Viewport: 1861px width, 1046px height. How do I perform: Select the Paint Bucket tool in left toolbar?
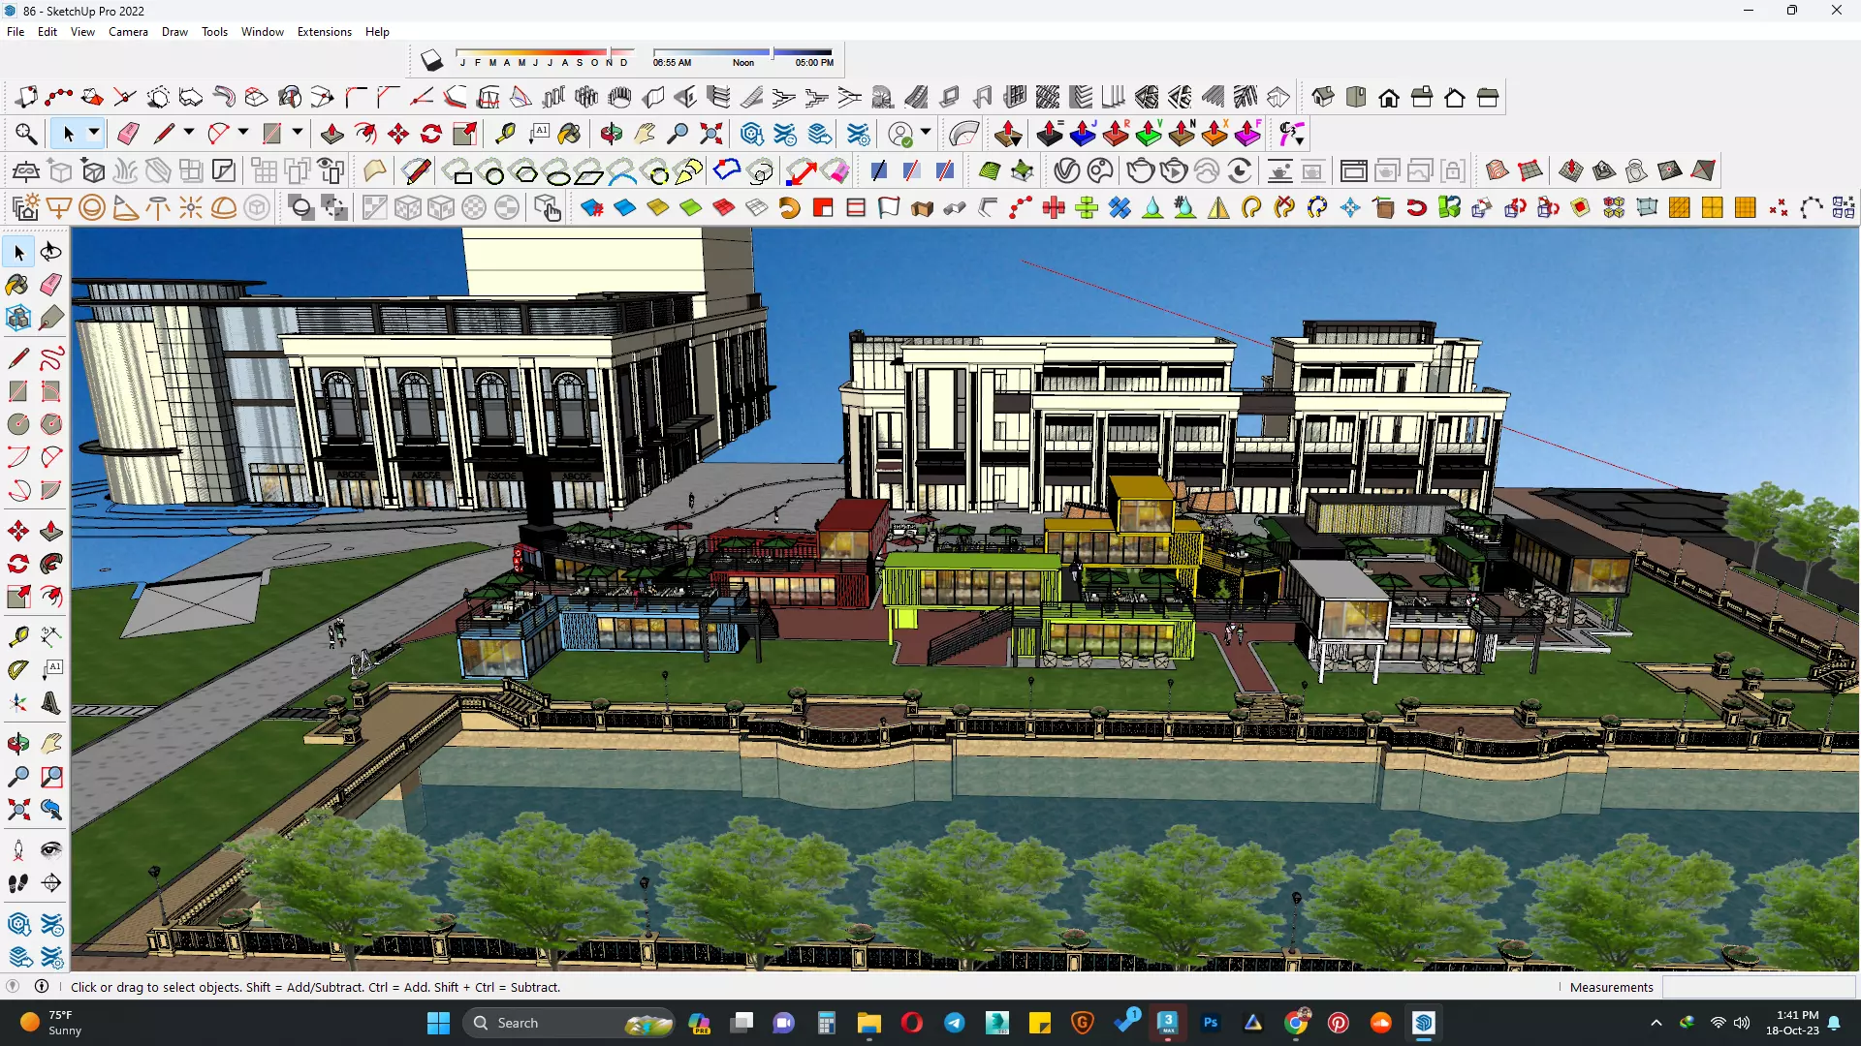[17, 285]
